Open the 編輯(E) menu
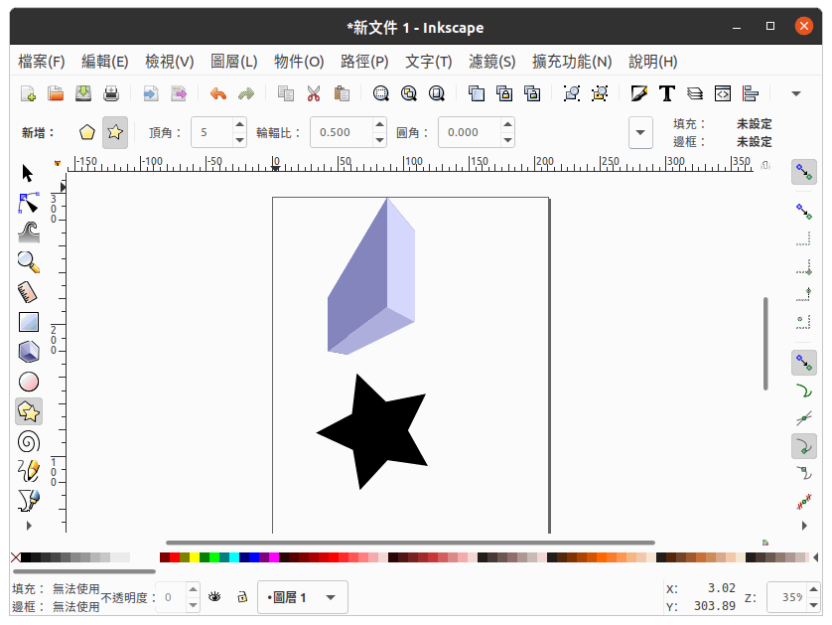This screenshot has width=832, height=625. tap(104, 62)
